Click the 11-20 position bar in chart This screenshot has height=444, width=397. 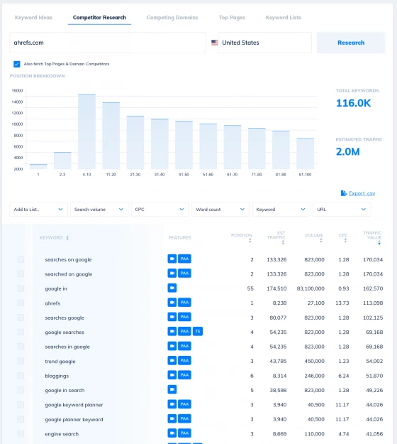tap(111, 136)
